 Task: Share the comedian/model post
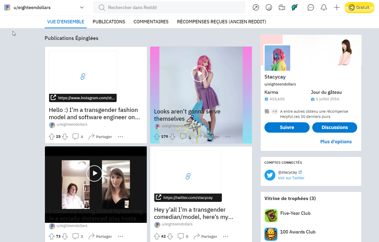205,236
